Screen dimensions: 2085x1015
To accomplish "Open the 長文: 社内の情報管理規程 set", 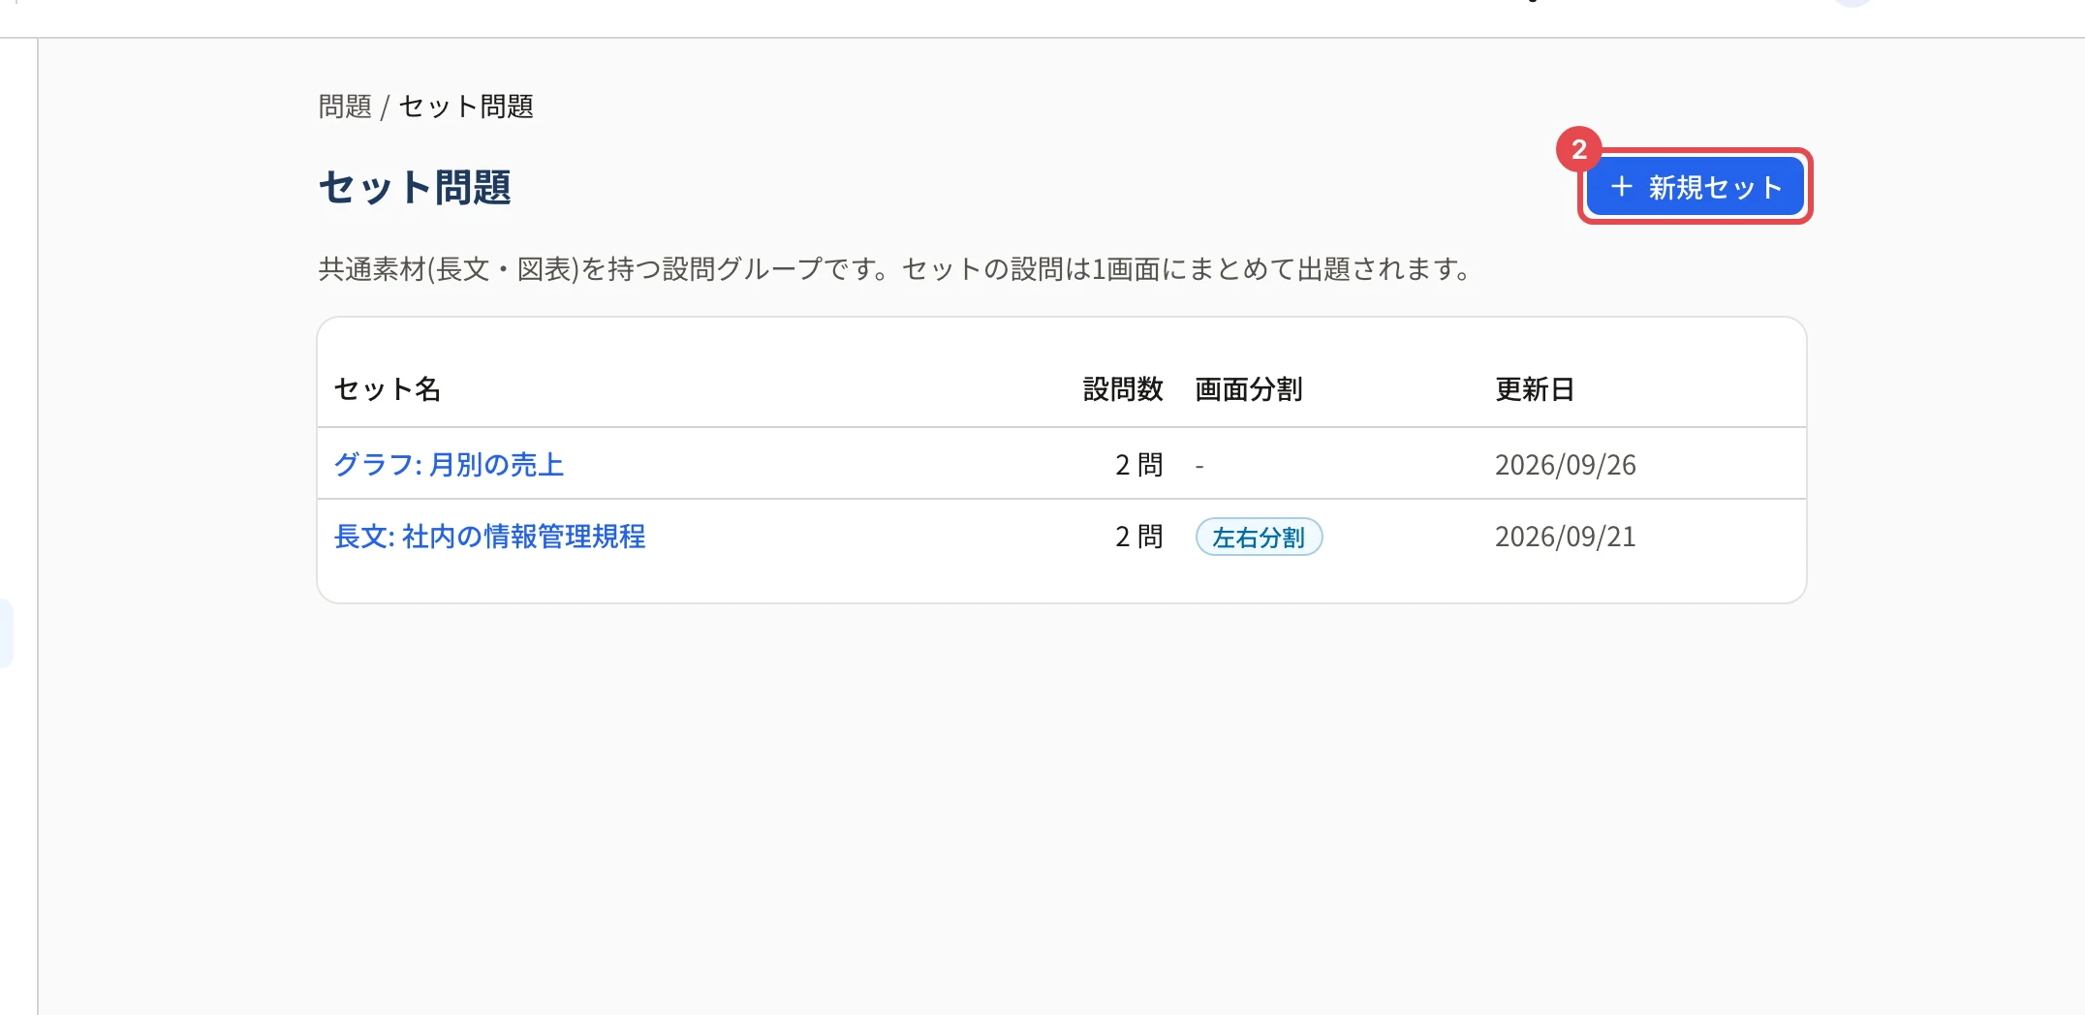I will click(x=489, y=537).
